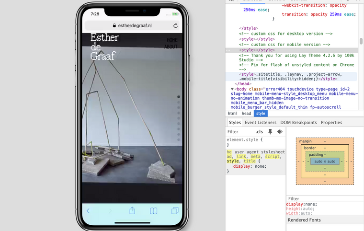Expand the body element tree node
The image size is (364, 231).
pos(232,89)
